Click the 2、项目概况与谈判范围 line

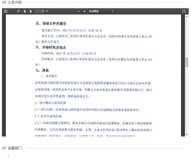50,103
